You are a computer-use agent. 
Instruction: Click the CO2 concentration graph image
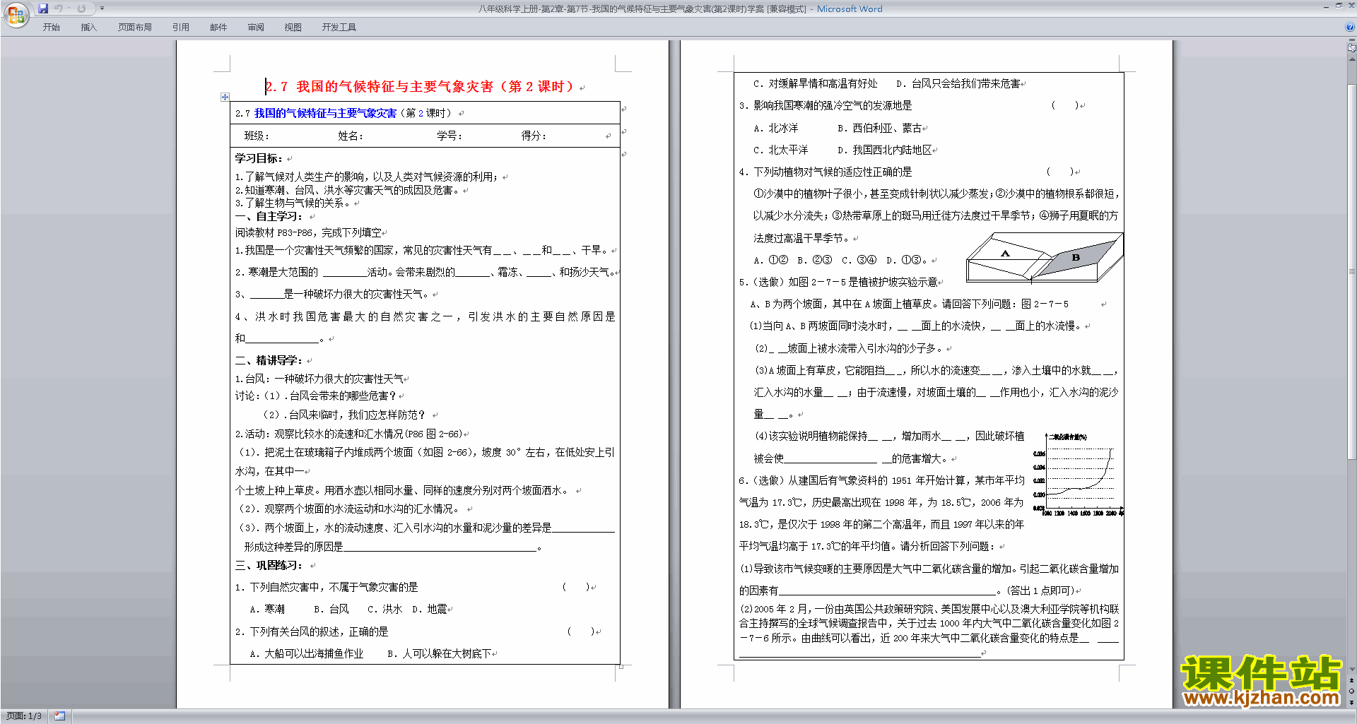click(1078, 475)
